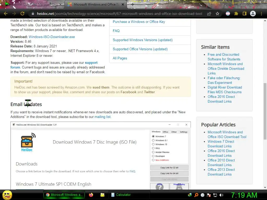This screenshot has height=200, width=267.
Task: Click Copy Link for 64 bit button
Action: 169,173
